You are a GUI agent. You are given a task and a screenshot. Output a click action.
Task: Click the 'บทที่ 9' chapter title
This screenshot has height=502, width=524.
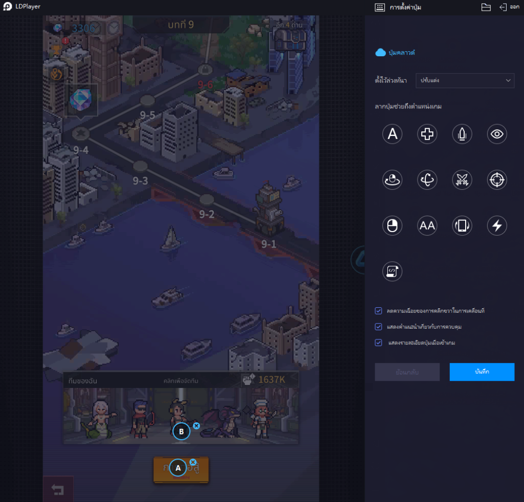[x=181, y=25]
